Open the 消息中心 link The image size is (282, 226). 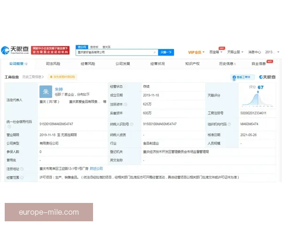pyautogui.click(x=254, y=52)
